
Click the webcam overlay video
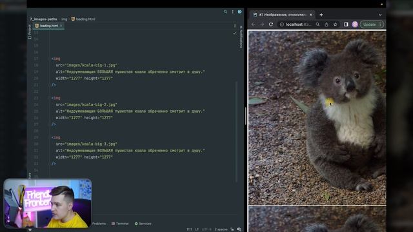click(x=48, y=204)
